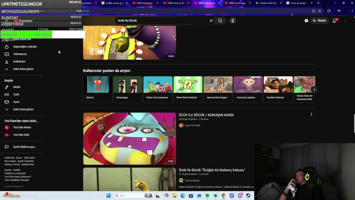Select the Franny'nin Ayakları card
Viewport: 355px width, 200px height.
(248, 89)
